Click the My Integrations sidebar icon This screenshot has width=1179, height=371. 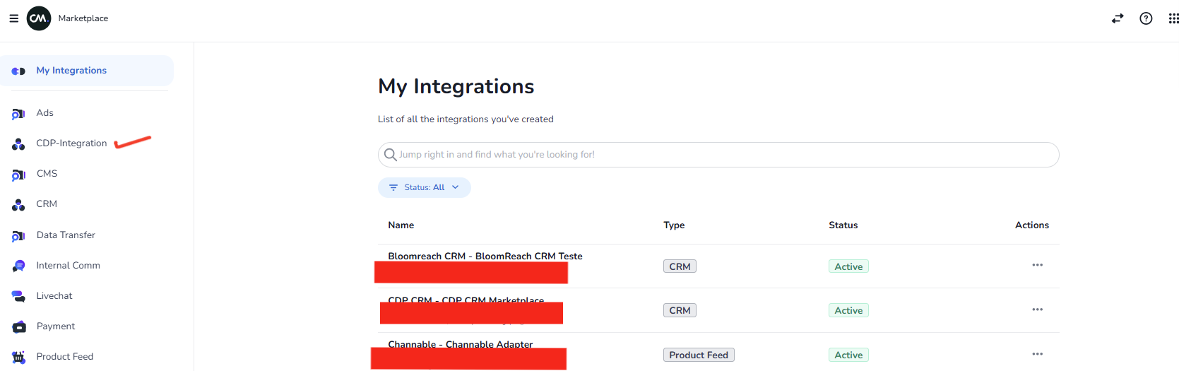click(18, 71)
